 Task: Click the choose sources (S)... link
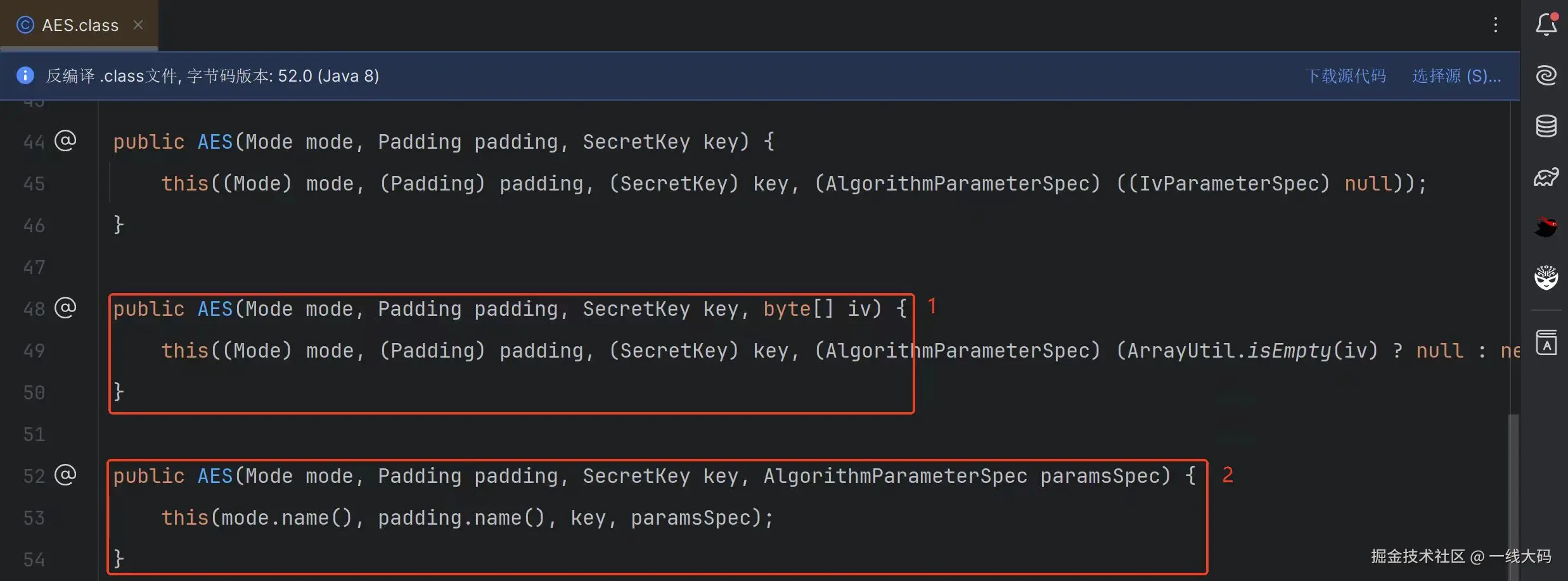[1456, 76]
